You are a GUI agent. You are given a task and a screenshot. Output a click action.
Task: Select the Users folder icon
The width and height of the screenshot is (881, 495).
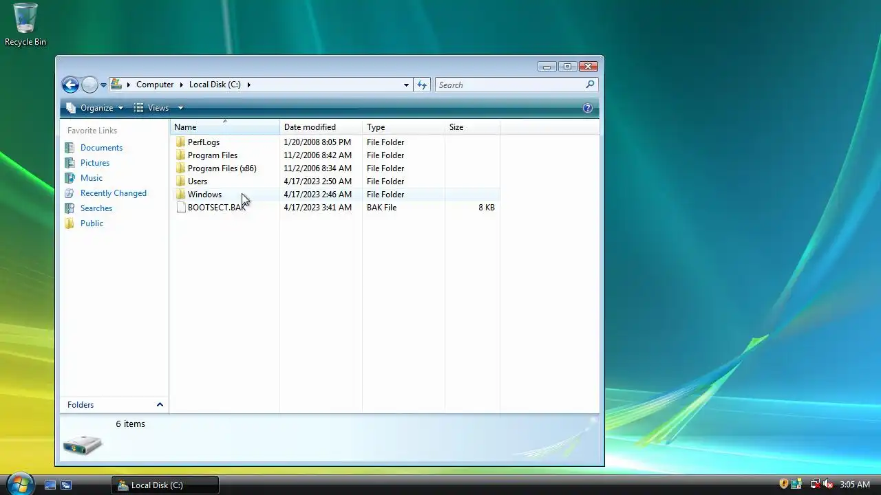(x=181, y=181)
